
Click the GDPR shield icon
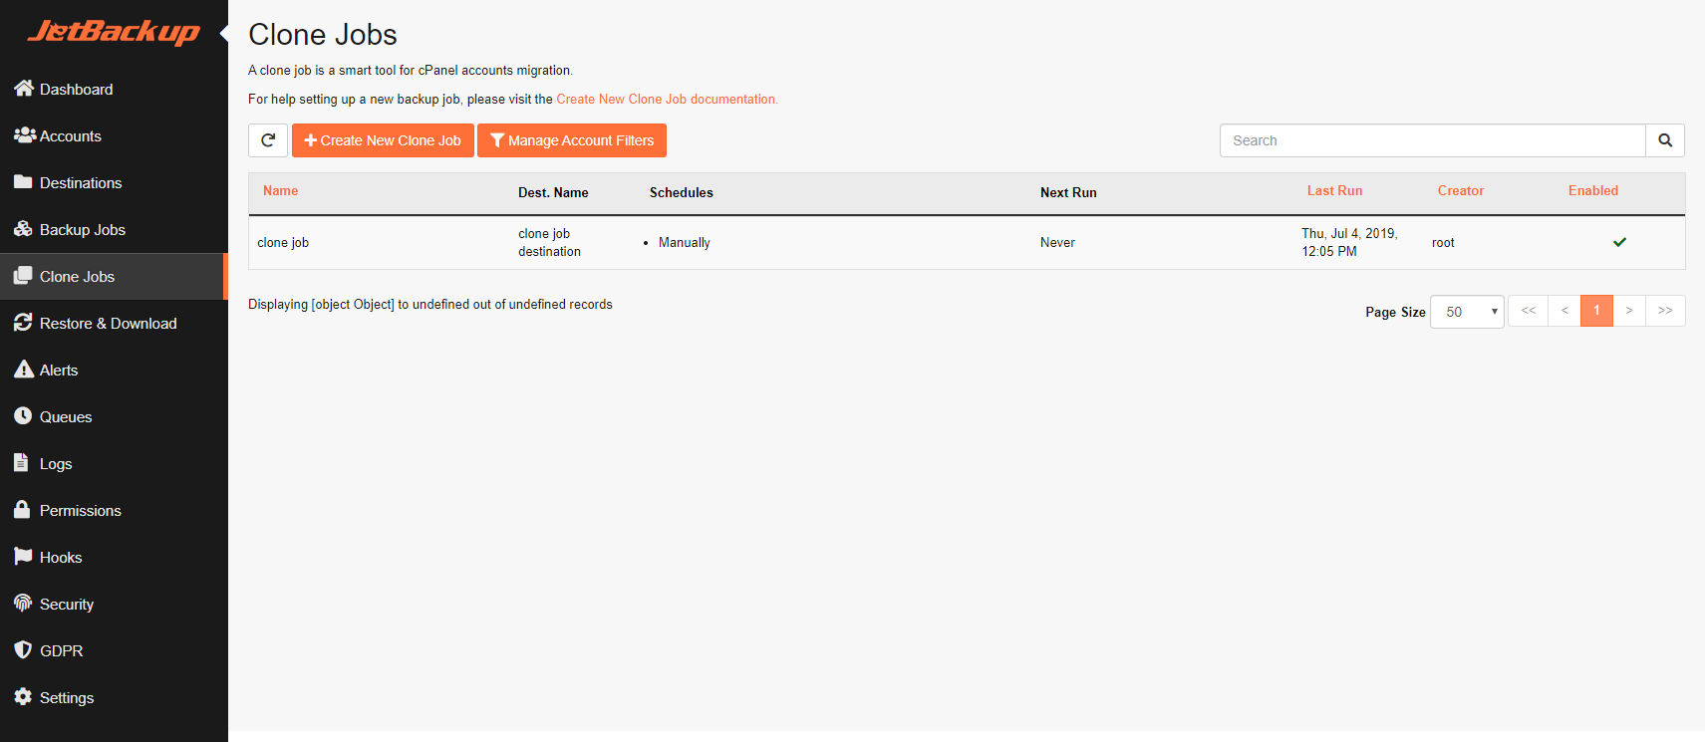pyautogui.click(x=23, y=650)
